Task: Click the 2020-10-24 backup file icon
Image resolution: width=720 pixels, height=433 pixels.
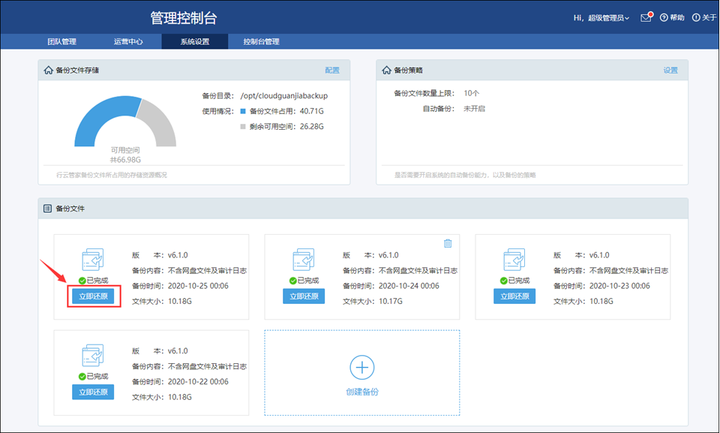Action: point(304,260)
